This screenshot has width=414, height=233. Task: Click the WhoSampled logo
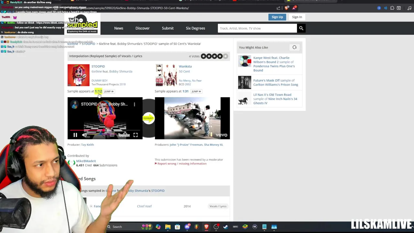82,24
